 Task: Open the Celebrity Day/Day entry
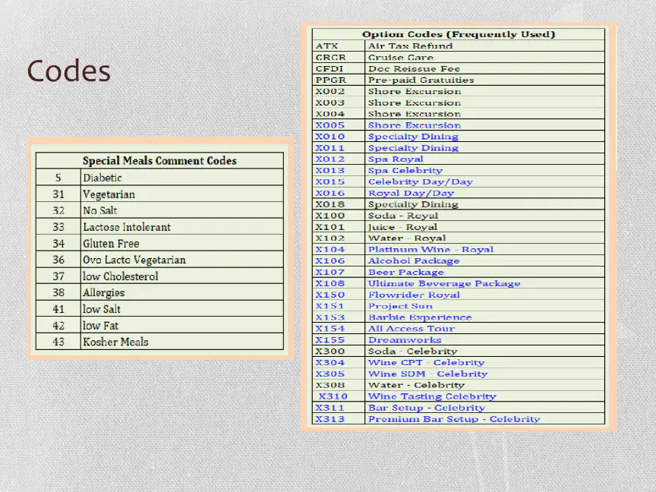click(420, 181)
